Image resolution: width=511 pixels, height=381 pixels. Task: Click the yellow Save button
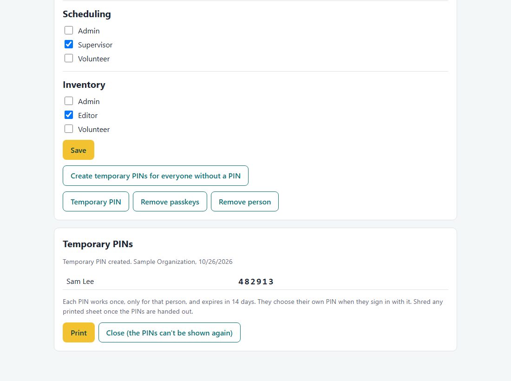click(x=79, y=150)
